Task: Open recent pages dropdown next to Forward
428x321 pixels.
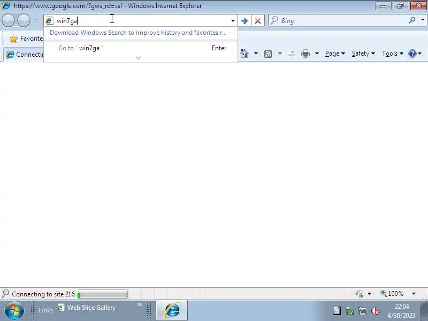Action: click(36, 20)
